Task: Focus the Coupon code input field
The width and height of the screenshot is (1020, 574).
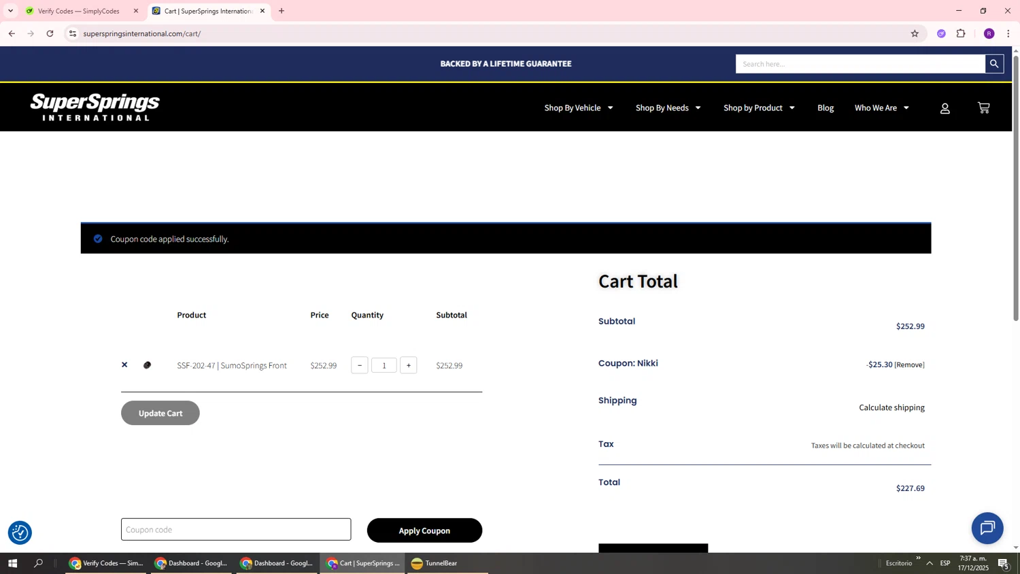Action: click(236, 530)
